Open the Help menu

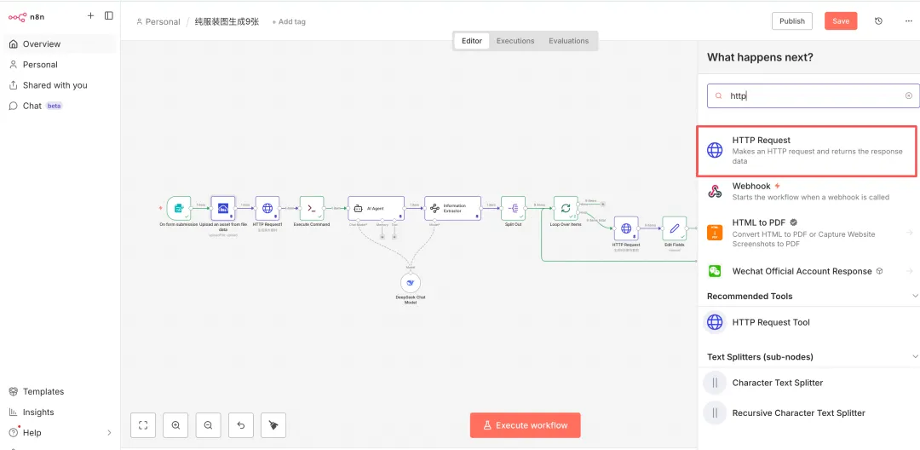pyautogui.click(x=60, y=433)
